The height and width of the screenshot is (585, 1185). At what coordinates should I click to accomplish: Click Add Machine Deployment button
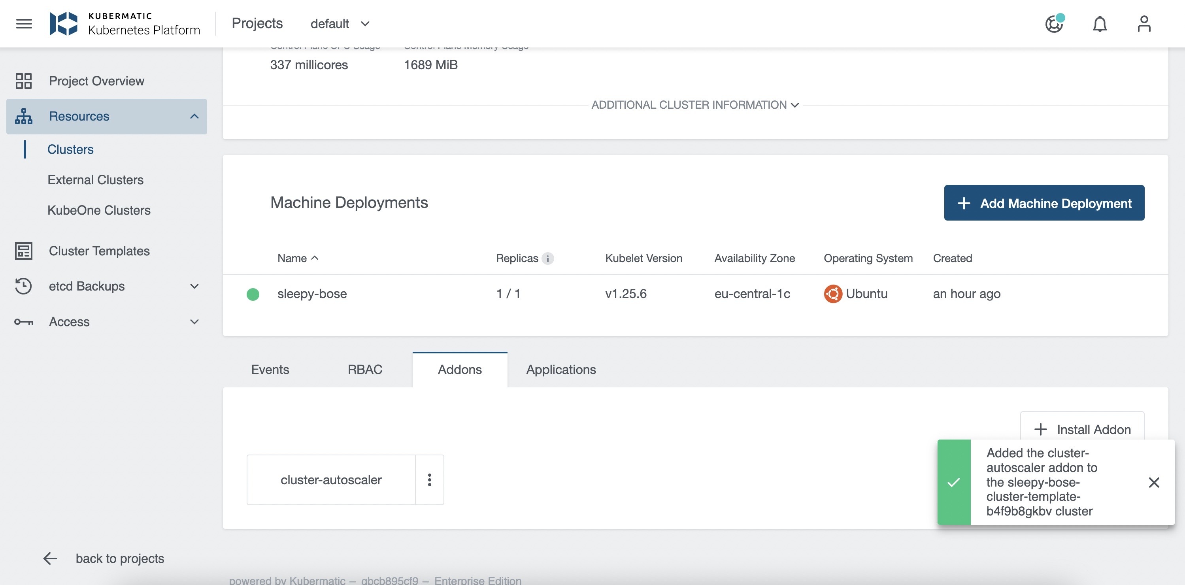point(1044,203)
